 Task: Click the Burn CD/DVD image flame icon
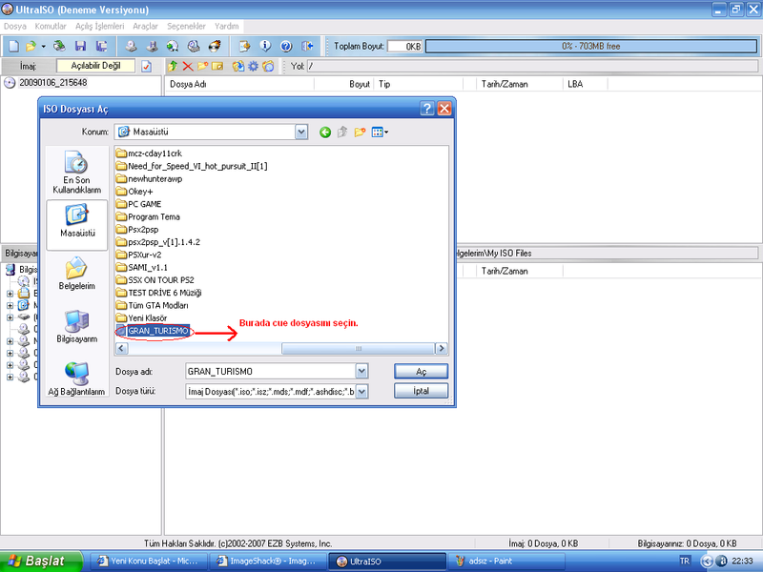(215, 46)
